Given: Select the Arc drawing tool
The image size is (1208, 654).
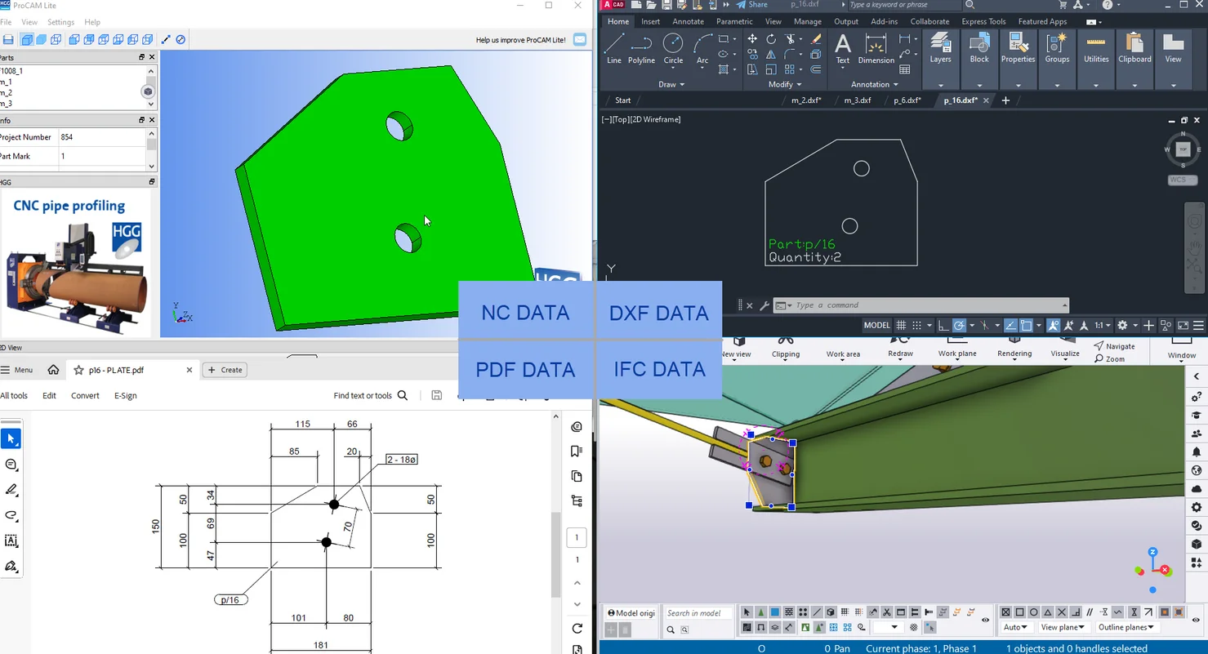Looking at the screenshot, I should pyautogui.click(x=700, y=51).
